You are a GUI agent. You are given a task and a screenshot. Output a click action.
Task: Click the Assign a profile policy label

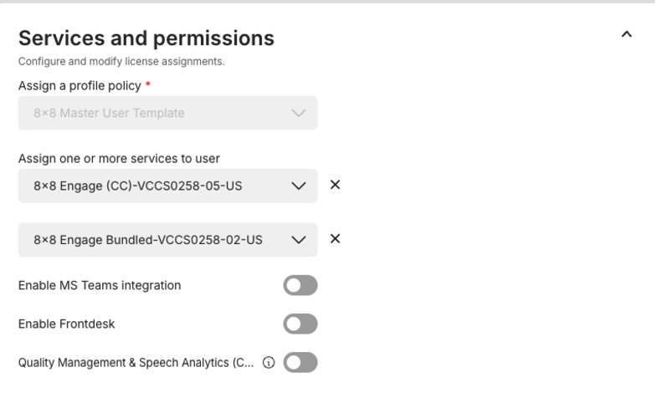(80, 86)
